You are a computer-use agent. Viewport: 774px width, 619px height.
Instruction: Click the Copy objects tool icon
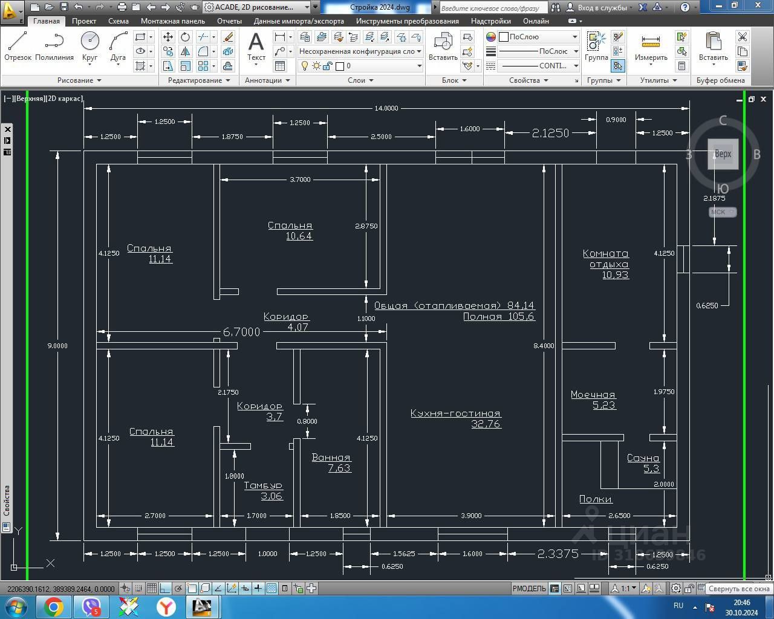168,51
